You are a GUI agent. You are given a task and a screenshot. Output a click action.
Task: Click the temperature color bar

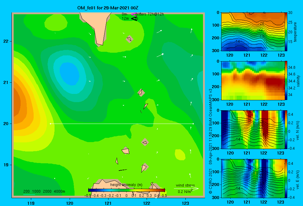pyautogui.click(x=286, y=32)
